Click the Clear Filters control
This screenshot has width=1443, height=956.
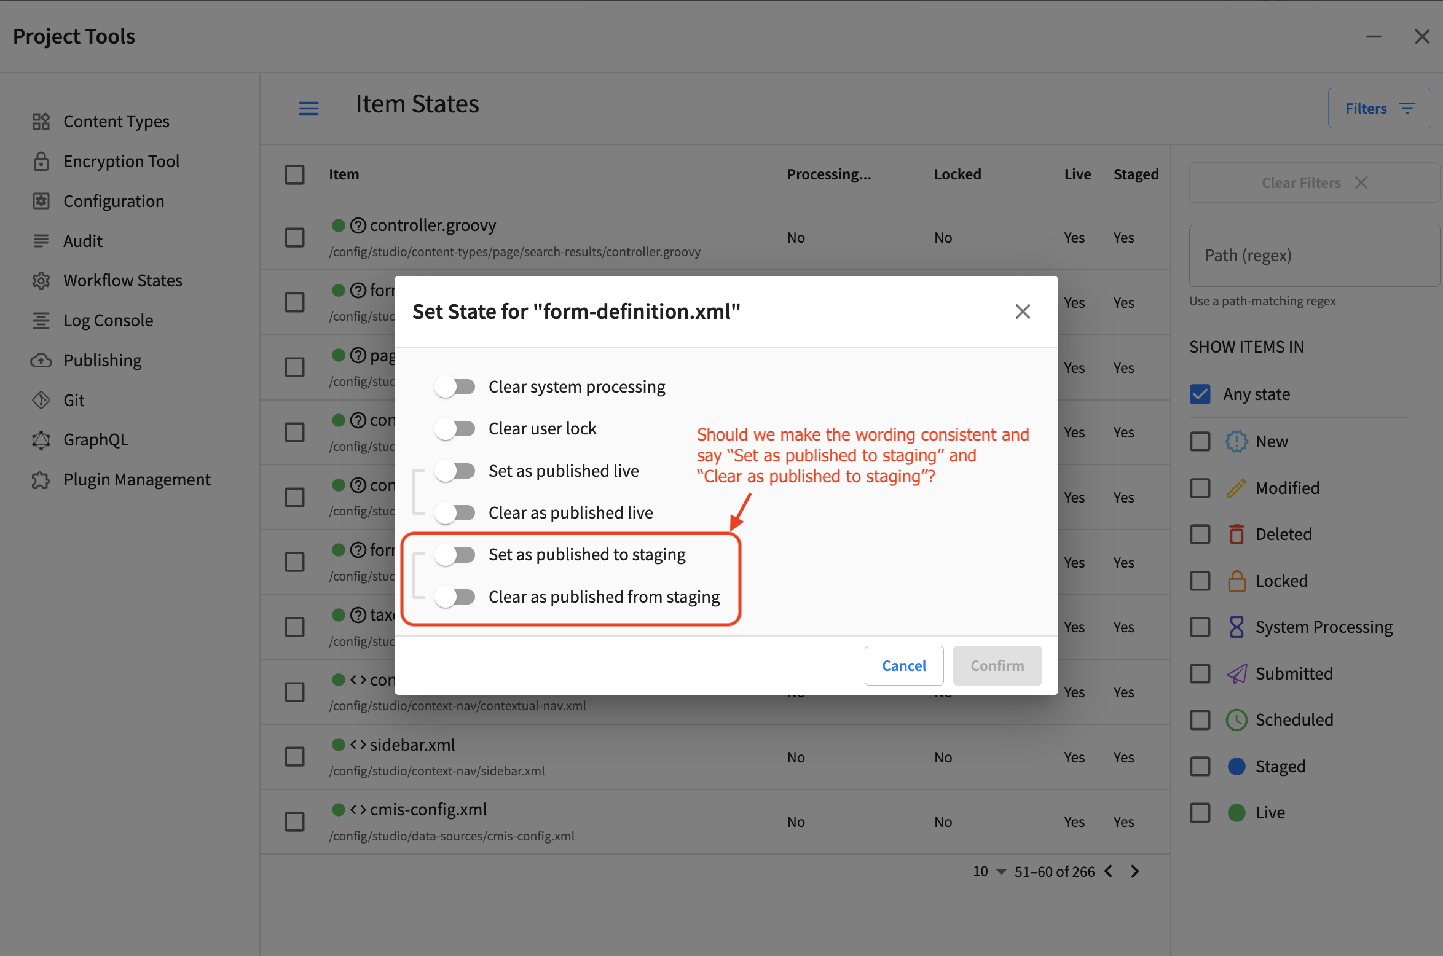click(1301, 182)
